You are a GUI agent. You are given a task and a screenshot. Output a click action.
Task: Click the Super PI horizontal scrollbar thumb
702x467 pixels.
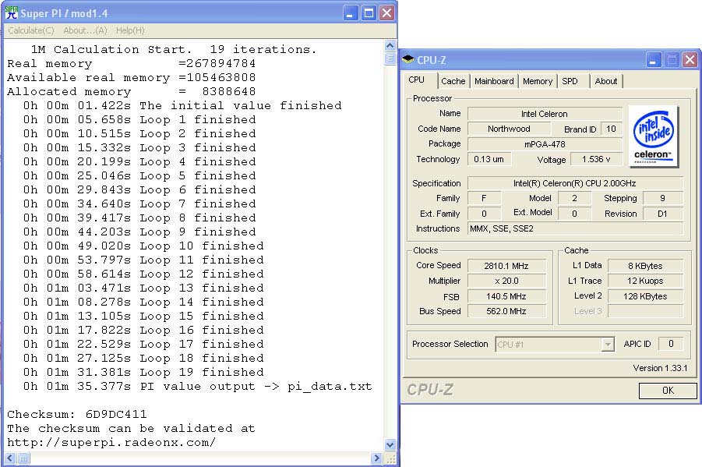click(x=23, y=458)
